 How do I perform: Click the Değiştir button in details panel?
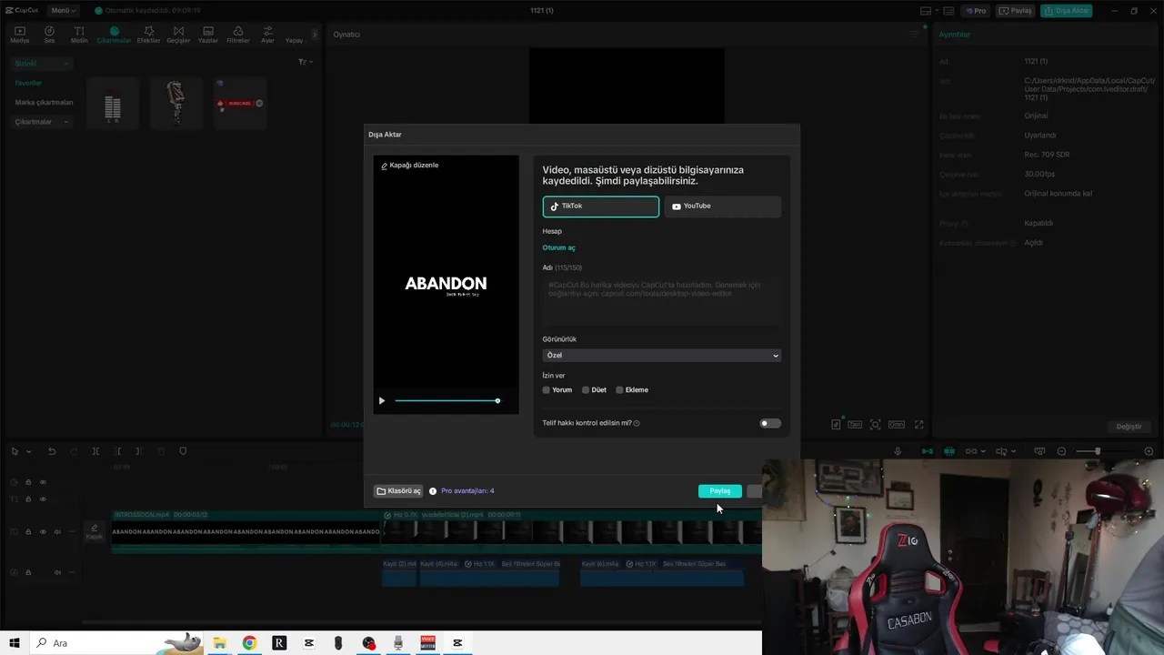pyautogui.click(x=1129, y=427)
